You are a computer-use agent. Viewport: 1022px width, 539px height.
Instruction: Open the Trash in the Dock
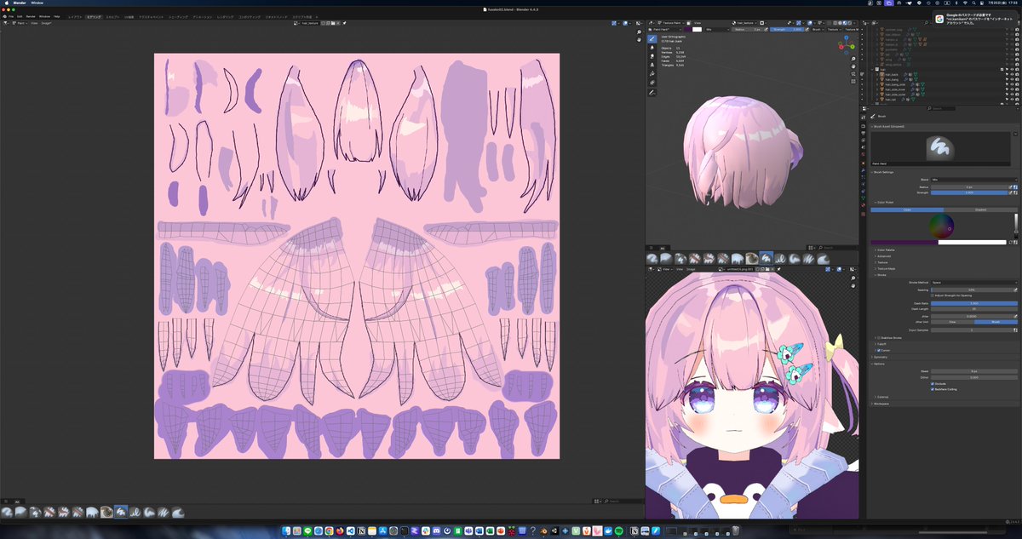pyautogui.click(x=736, y=530)
